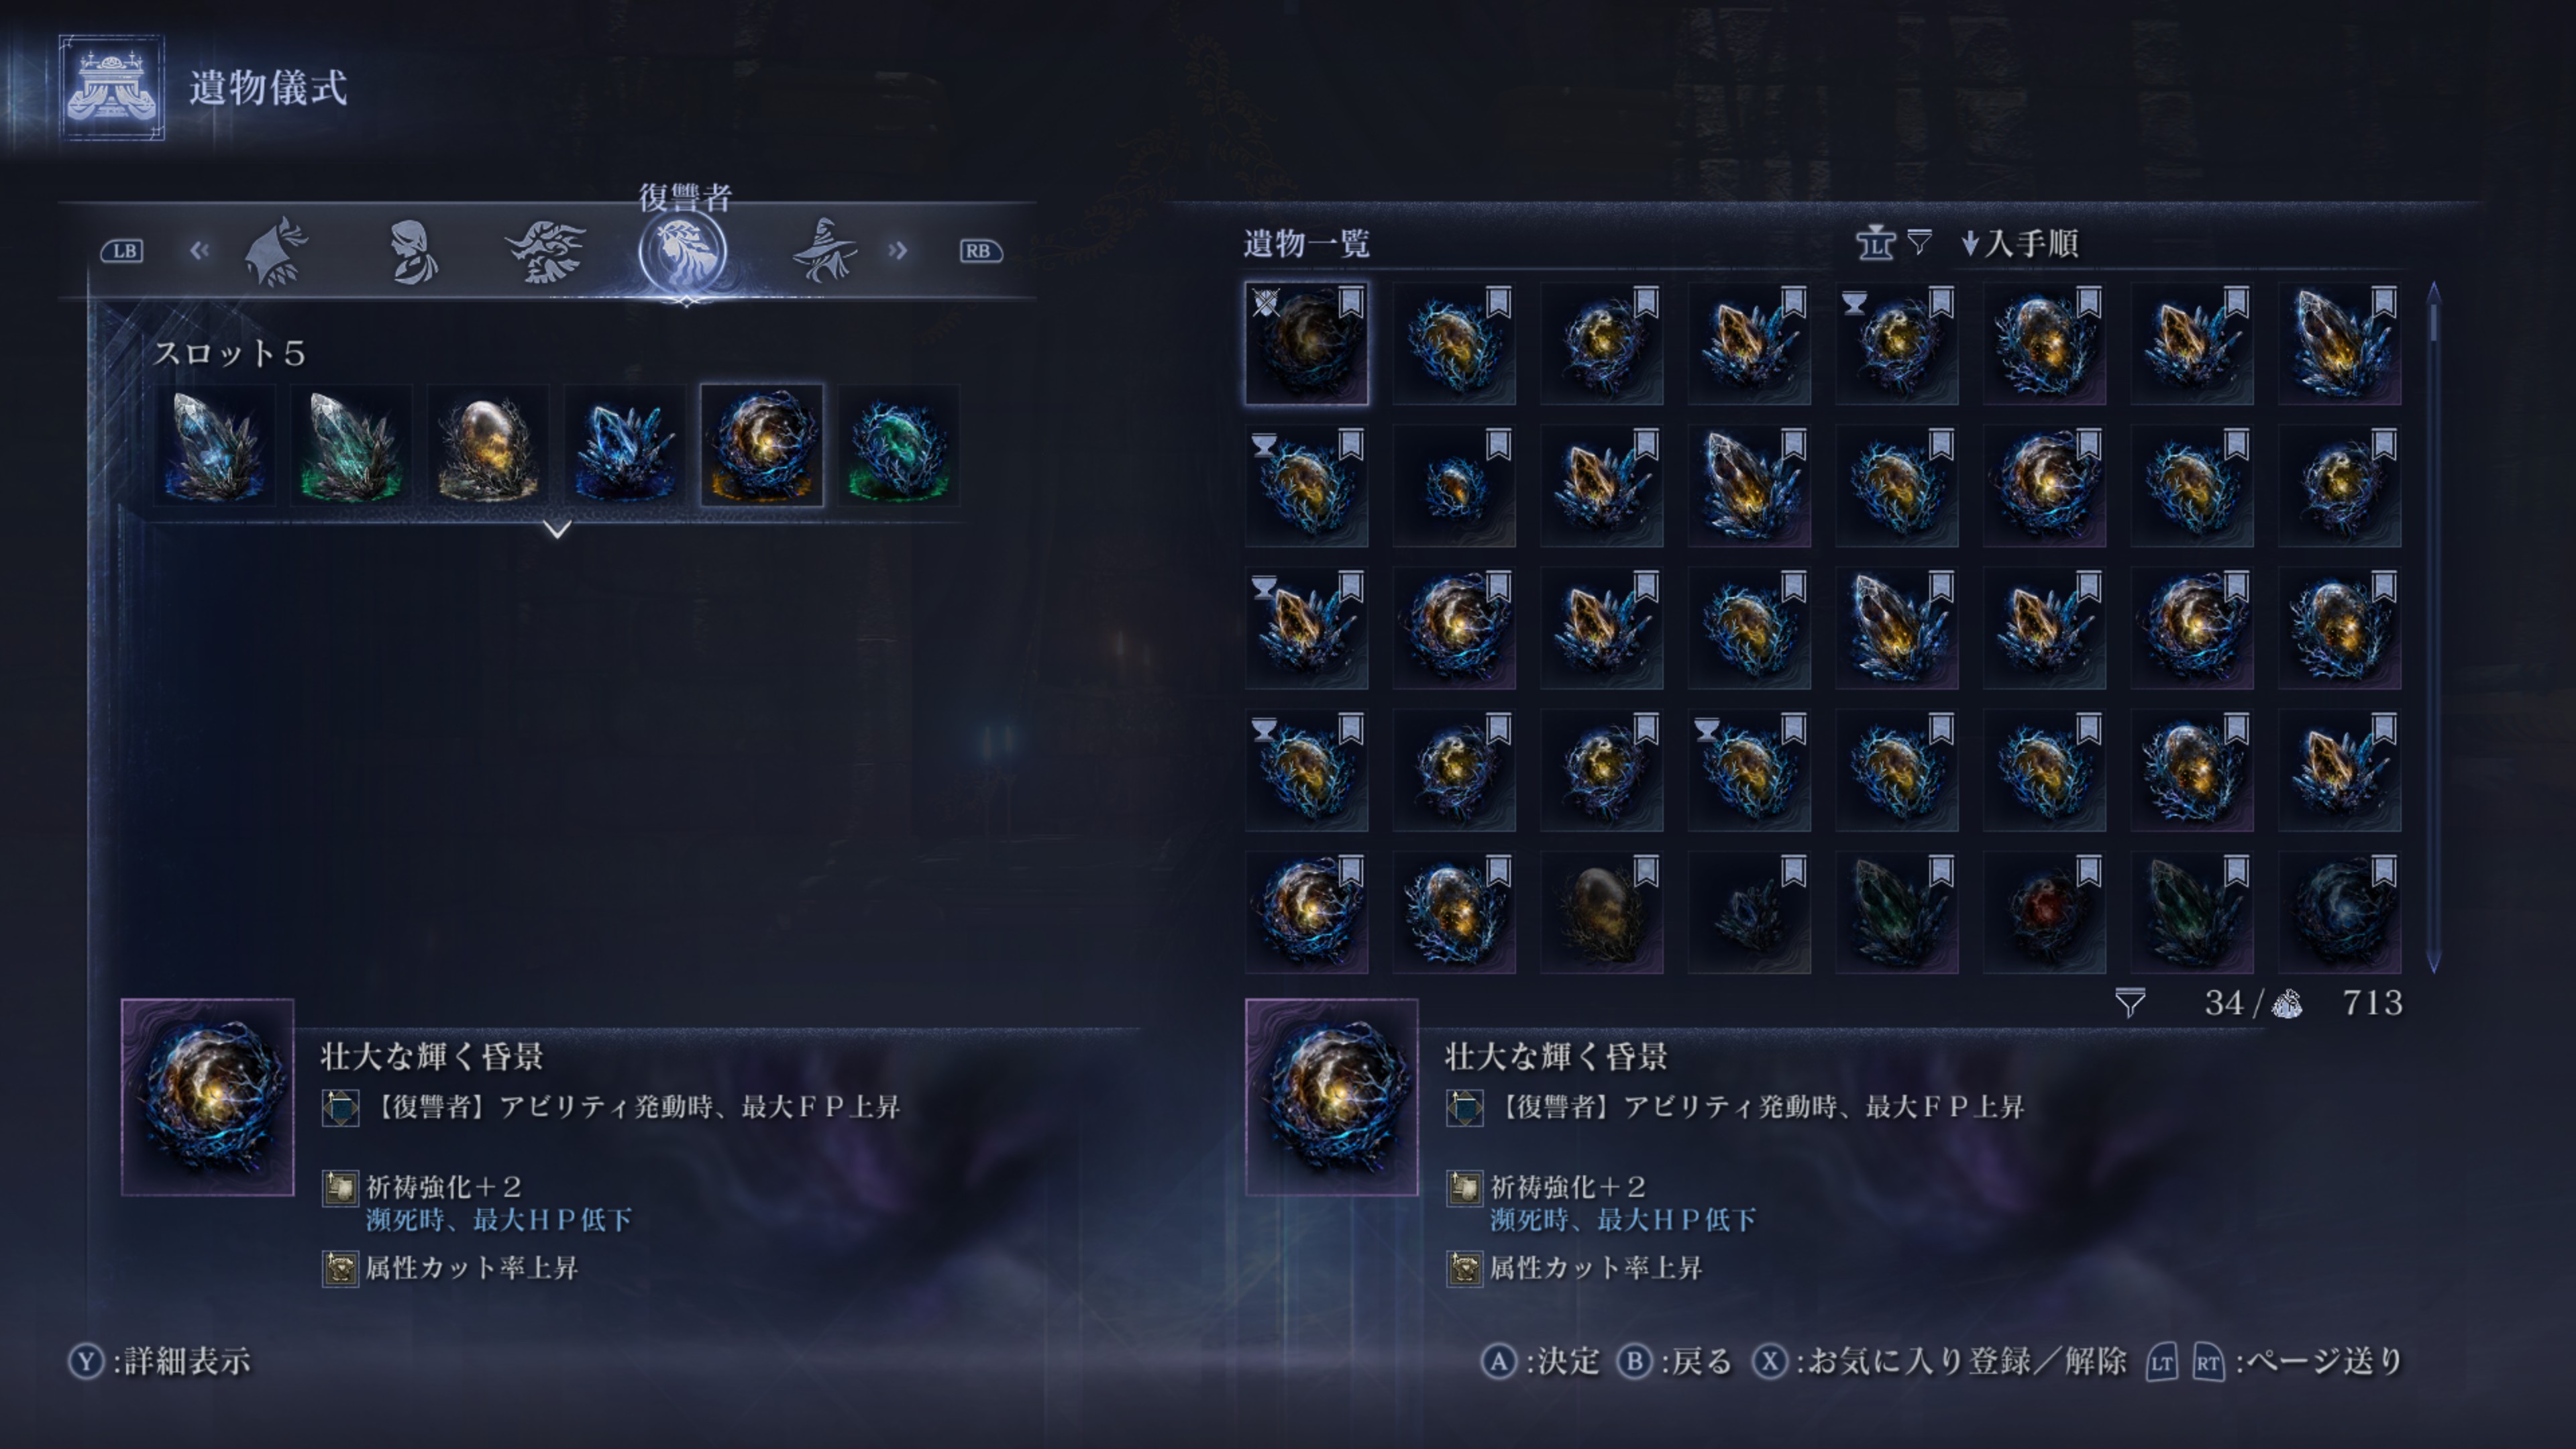Select the witch hat character icon
This screenshot has height=1449, width=2576.
coord(824,250)
